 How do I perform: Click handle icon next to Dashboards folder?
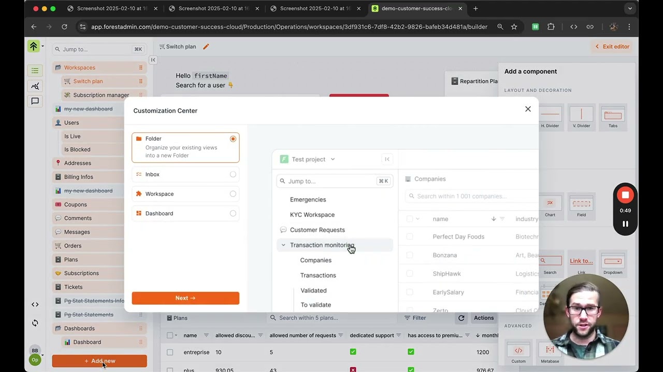coord(140,329)
